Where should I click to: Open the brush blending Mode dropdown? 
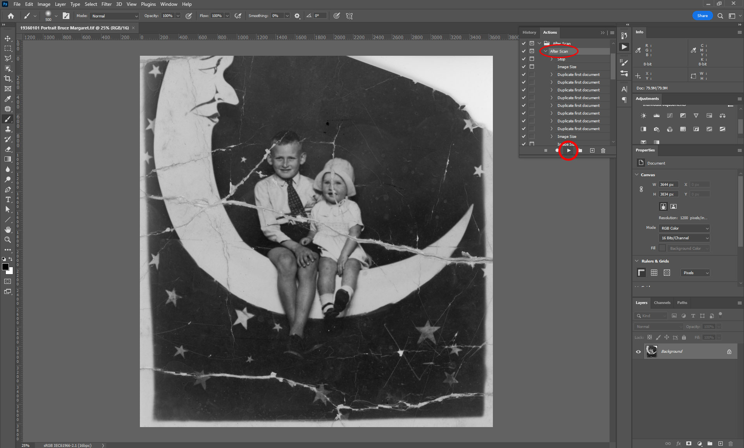(x=114, y=16)
